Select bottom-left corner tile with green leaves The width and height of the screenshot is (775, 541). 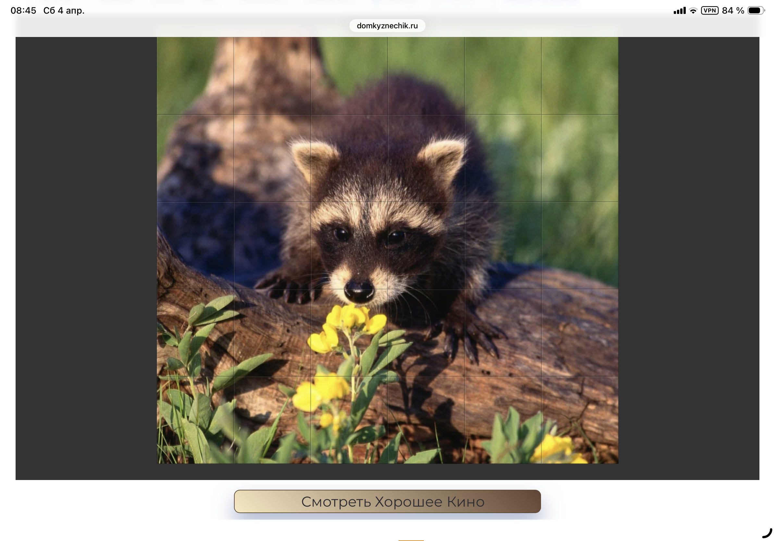click(x=195, y=420)
